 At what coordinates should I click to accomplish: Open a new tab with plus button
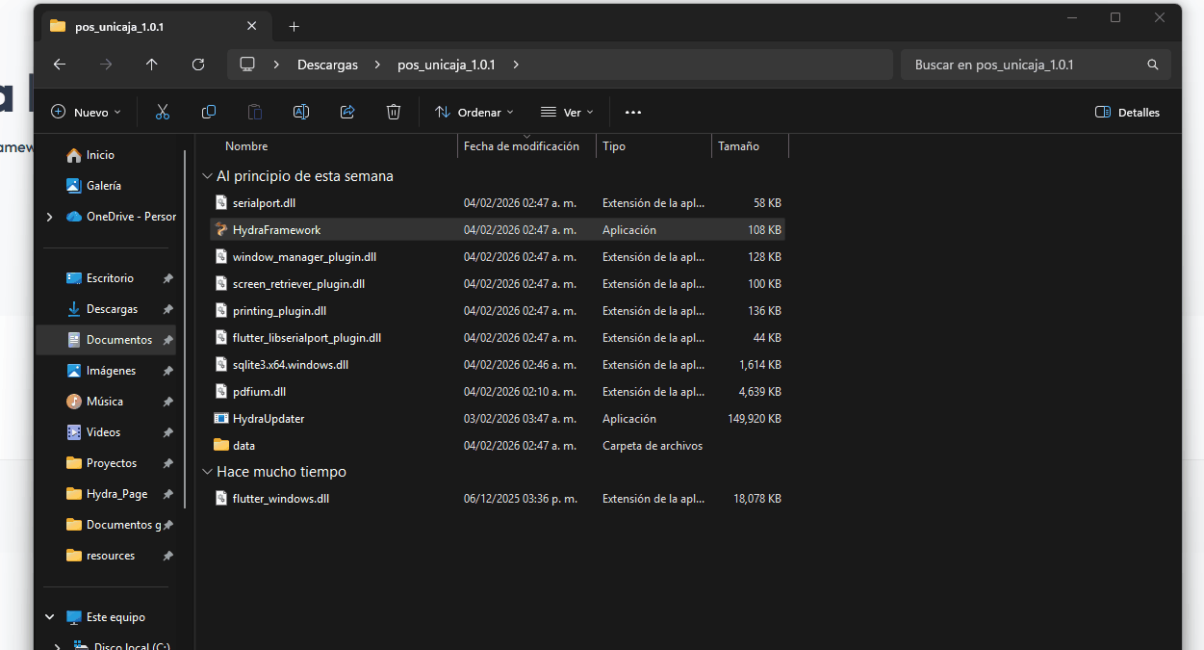coord(295,26)
